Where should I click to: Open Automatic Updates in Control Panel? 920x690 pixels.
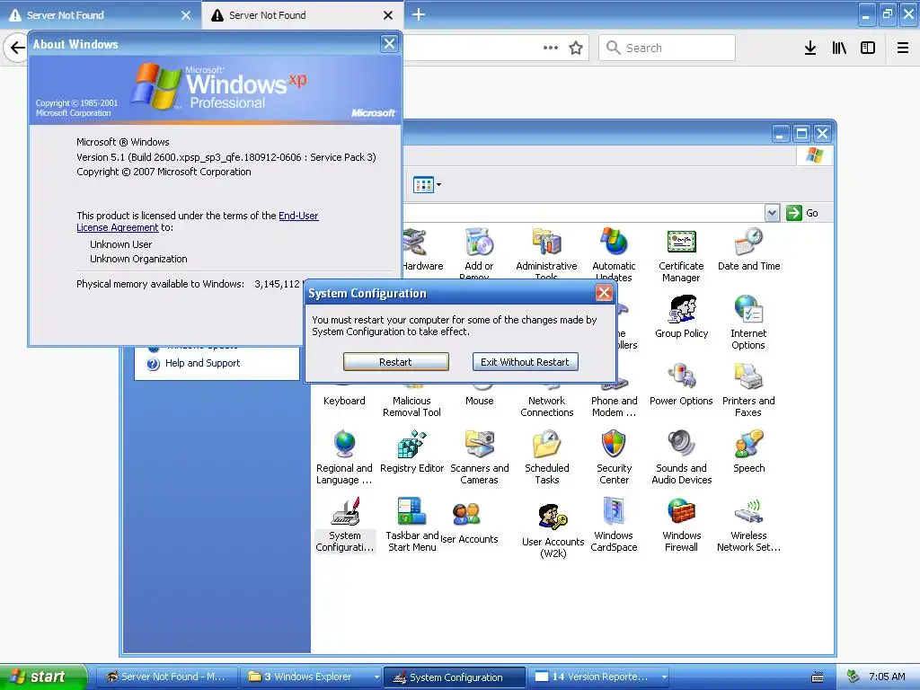point(614,254)
